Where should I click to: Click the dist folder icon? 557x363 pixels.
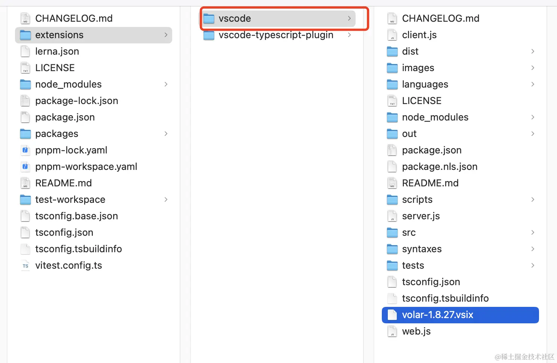[x=392, y=52]
